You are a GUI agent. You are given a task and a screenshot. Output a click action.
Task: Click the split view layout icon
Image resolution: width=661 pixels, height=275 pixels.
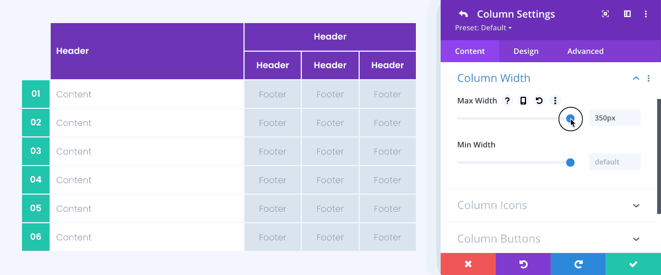click(x=627, y=14)
